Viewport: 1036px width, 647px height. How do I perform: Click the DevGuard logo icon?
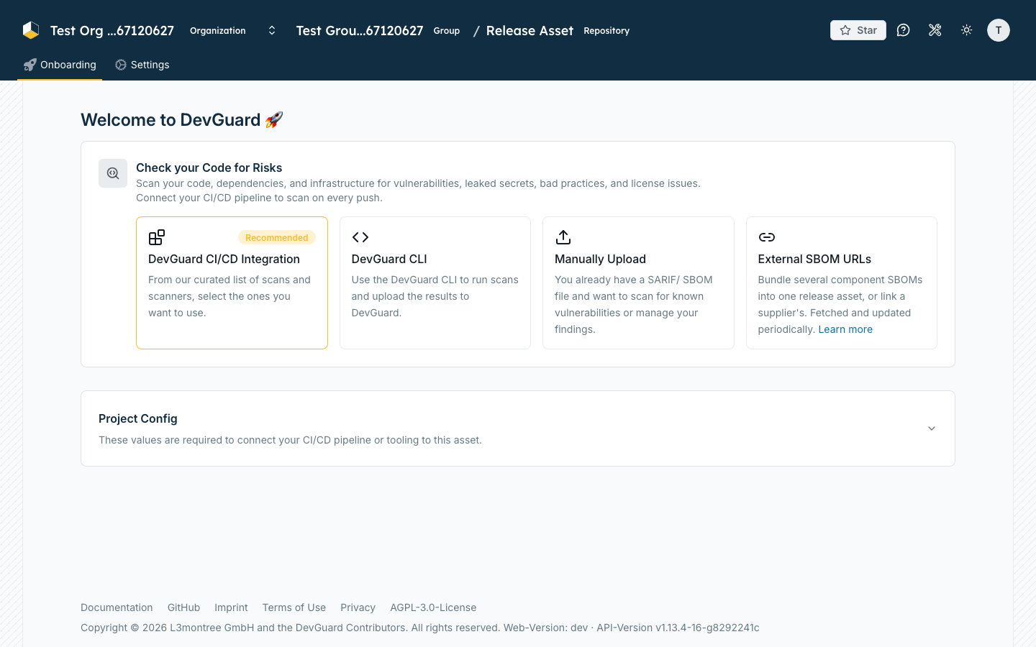pos(31,30)
